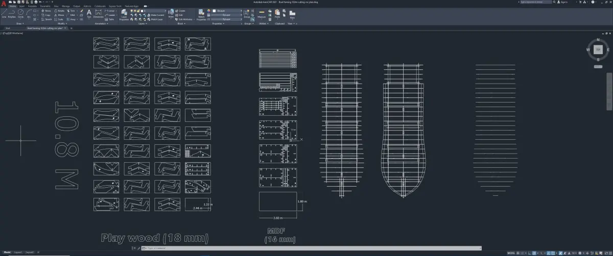Click the Trim command
The height and width of the screenshot is (256, 613).
71,11
